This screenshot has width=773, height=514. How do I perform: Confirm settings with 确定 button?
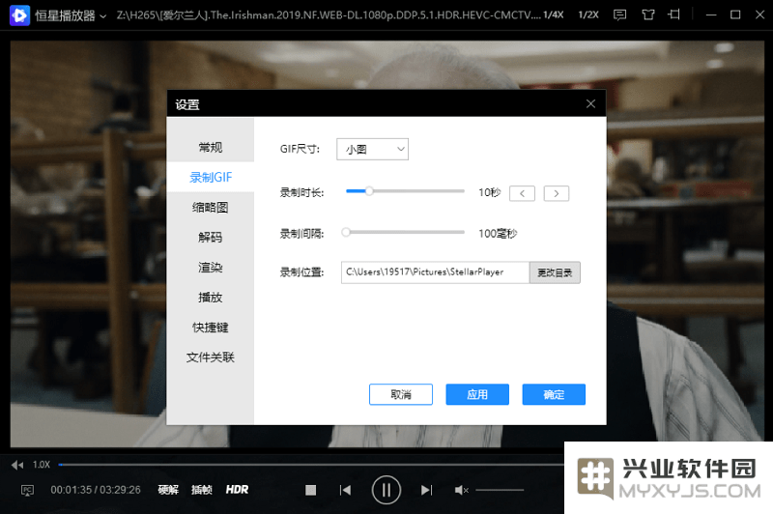pos(554,394)
